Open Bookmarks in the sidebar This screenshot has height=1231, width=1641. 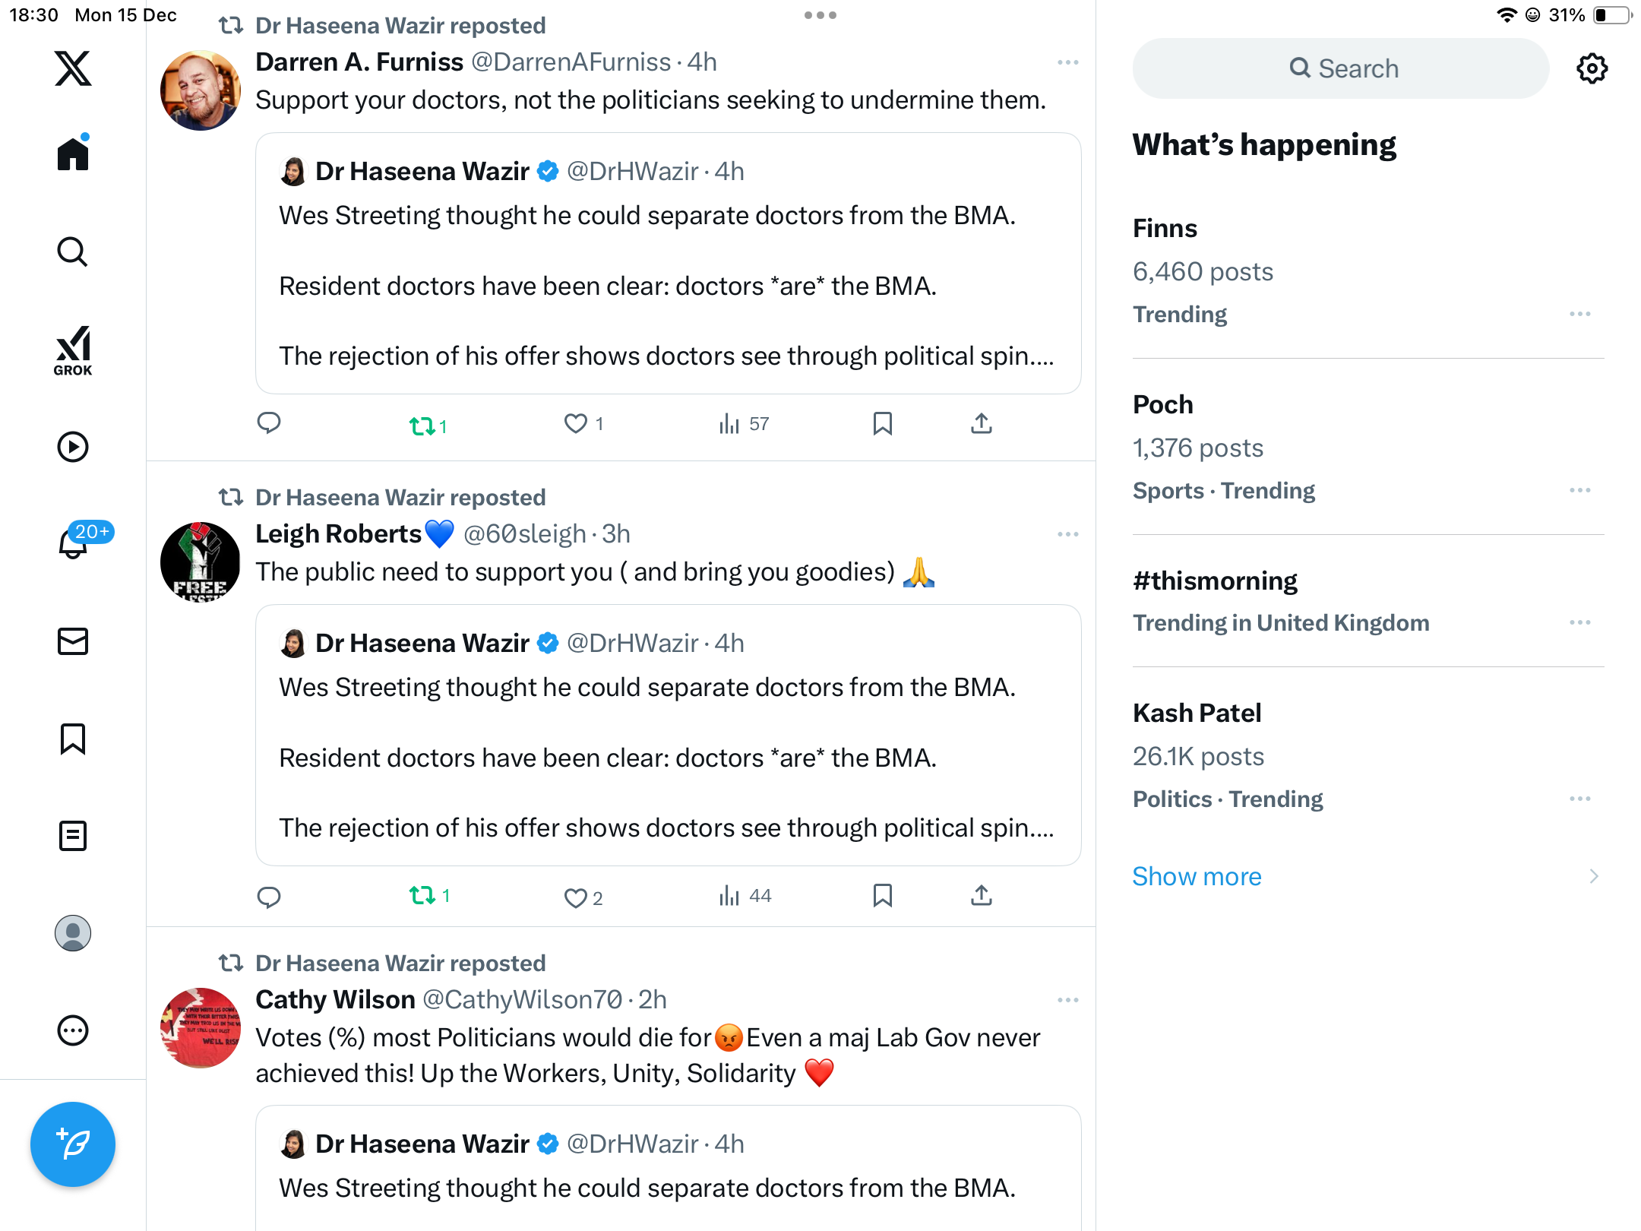coord(73,739)
